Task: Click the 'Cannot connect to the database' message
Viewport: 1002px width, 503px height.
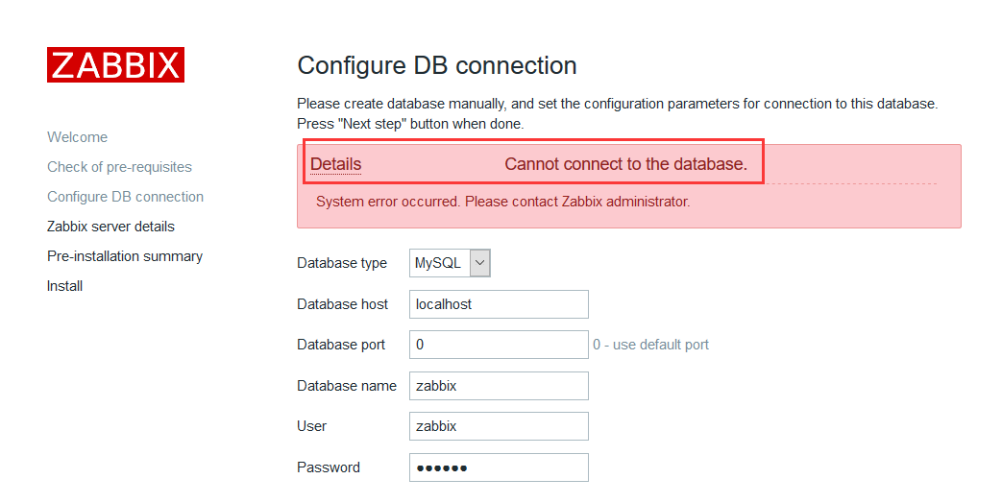Action: [625, 164]
